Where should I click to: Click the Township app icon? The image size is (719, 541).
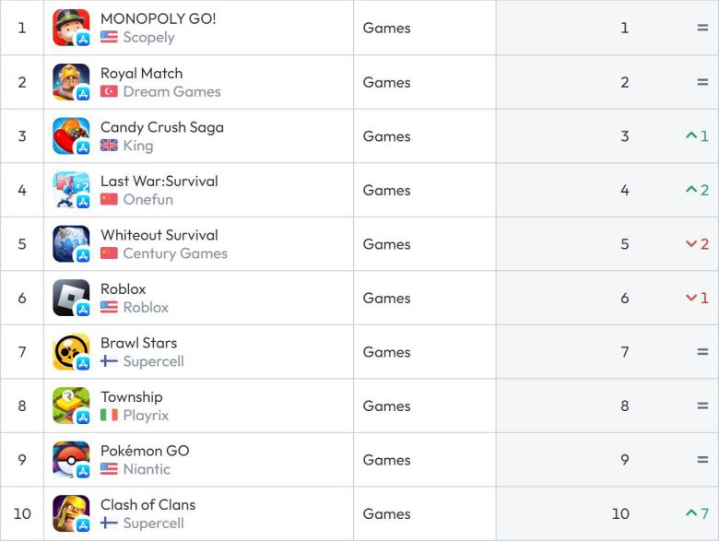pyautogui.click(x=71, y=406)
